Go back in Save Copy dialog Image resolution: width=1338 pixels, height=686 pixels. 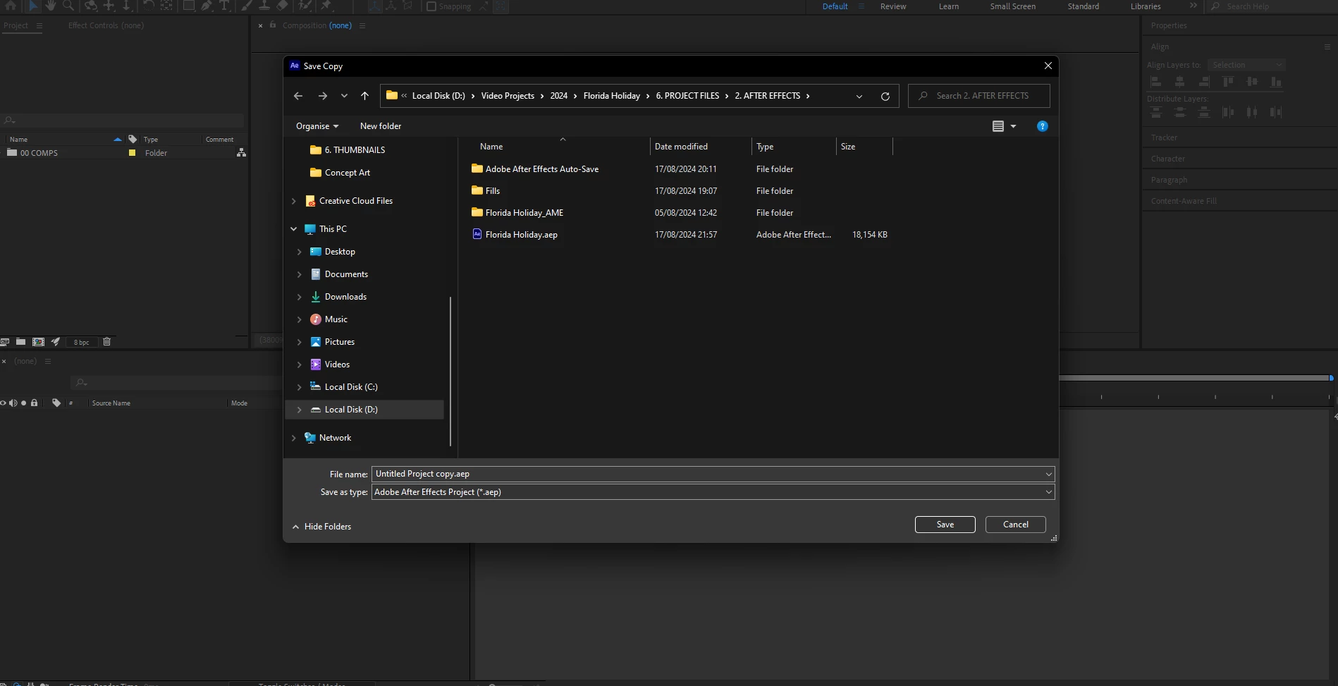point(298,96)
